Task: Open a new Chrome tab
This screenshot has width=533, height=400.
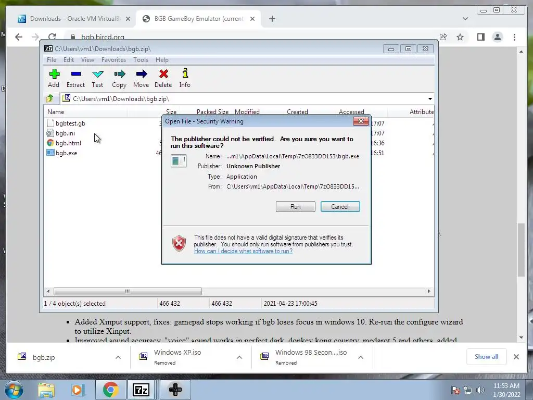Action: tap(272, 19)
